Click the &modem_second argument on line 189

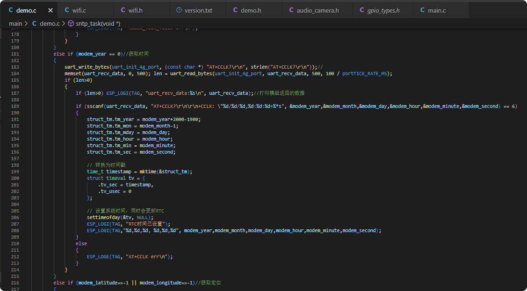pos(480,106)
